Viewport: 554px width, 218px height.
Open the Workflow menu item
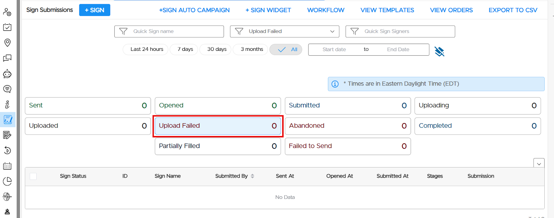(326, 10)
